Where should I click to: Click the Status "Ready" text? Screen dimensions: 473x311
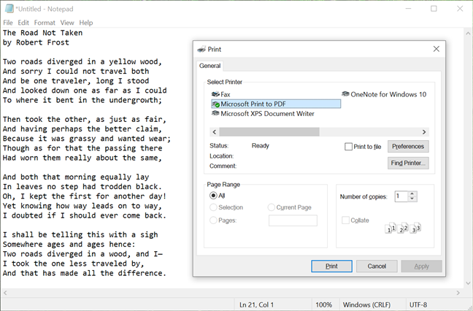[261, 146]
